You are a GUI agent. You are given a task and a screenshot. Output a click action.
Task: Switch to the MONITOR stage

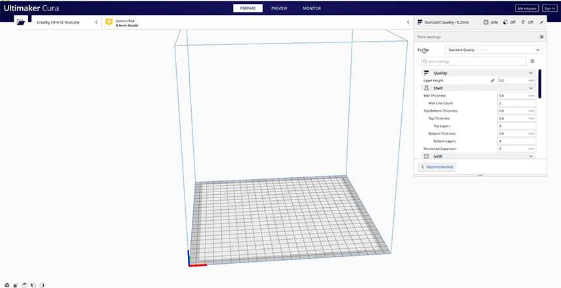312,8
